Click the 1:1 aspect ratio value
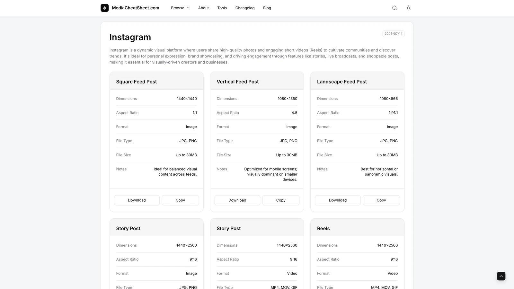Image resolution: width=514 pixels, height=289 pixels. pyautogui.click(x=195, y=113)
